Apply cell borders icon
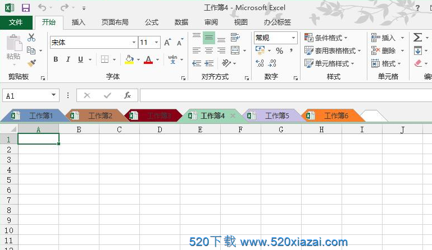Image resolution: width=432 pixels, height=250 pixels. tap(104, 59)
